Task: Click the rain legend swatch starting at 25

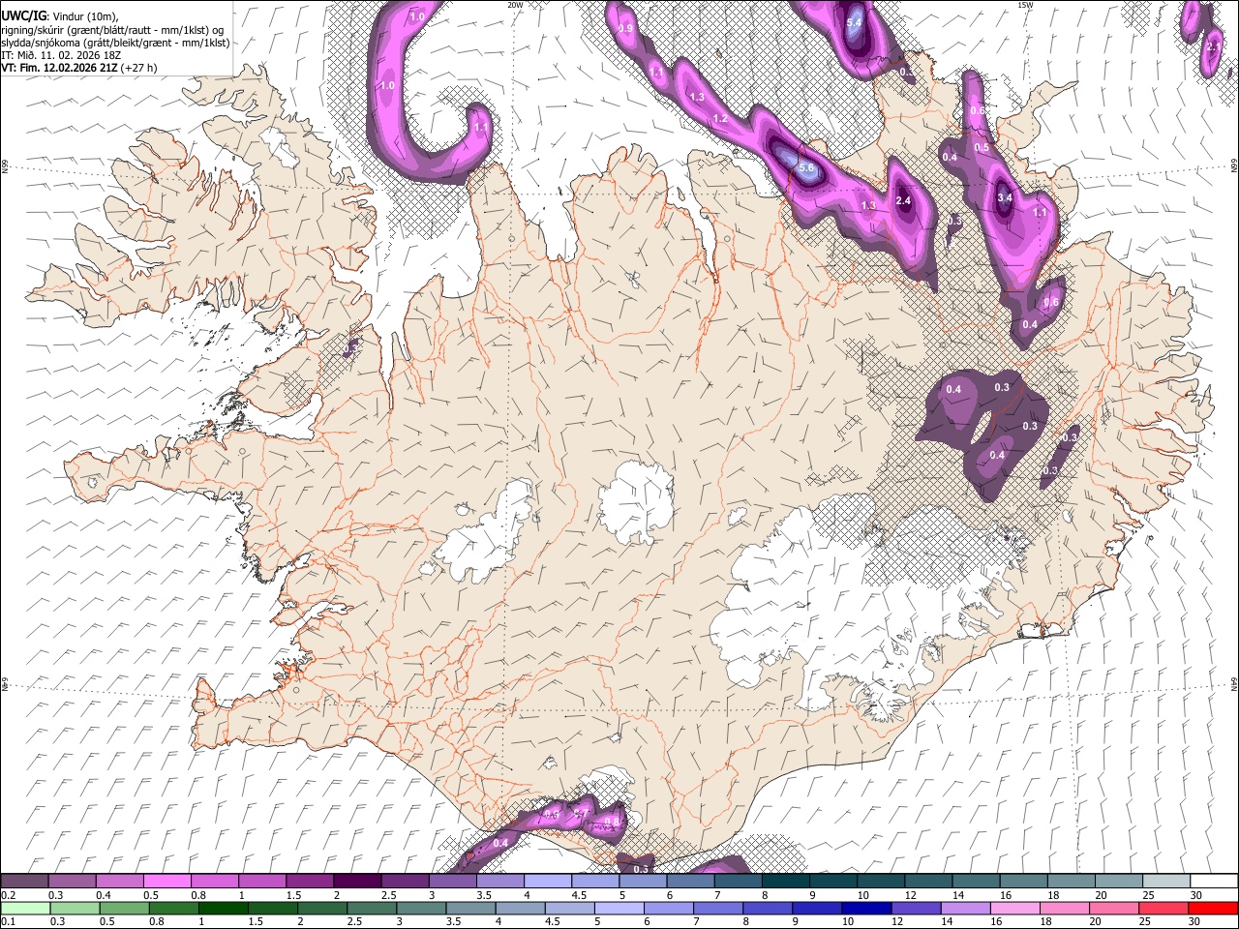Action: coord(1163,909)
